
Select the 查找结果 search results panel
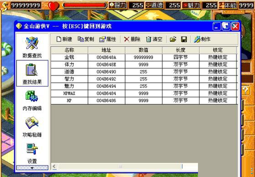point(32,73)
